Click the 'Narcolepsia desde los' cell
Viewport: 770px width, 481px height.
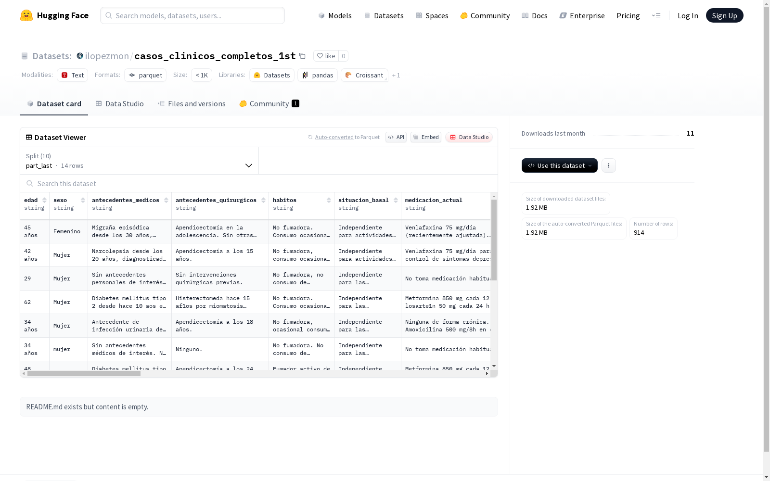[129, 255]
